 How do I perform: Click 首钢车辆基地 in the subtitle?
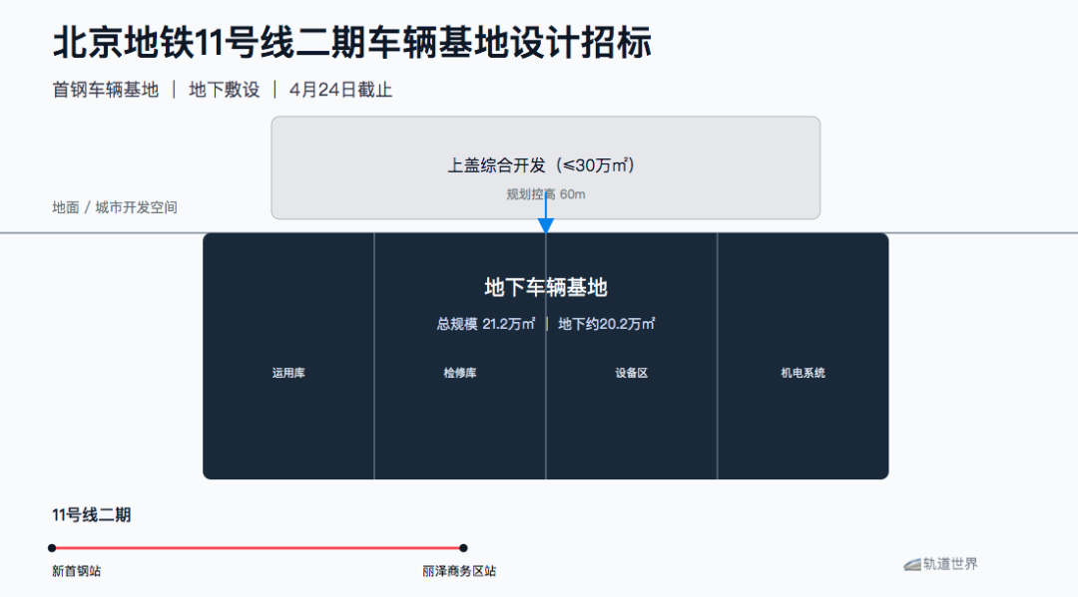(105, 90)
